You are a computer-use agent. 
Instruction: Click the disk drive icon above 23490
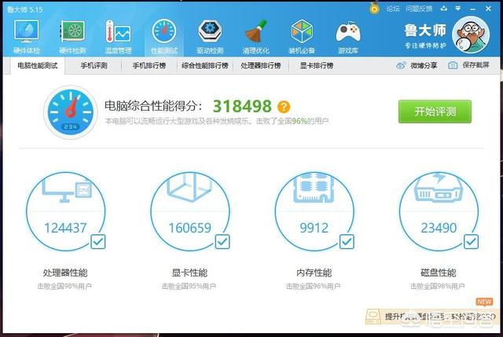pyautogui.click(x=439, y=188)
